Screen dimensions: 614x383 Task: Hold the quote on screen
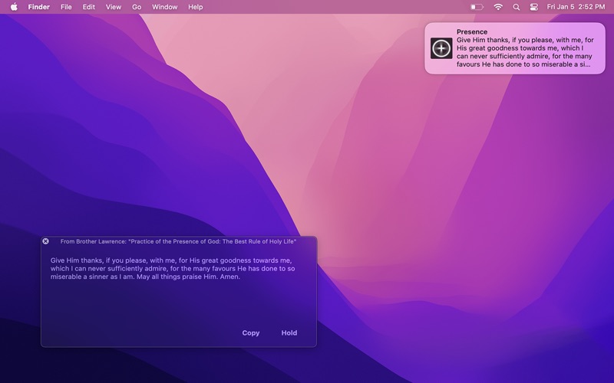(289, 333)
